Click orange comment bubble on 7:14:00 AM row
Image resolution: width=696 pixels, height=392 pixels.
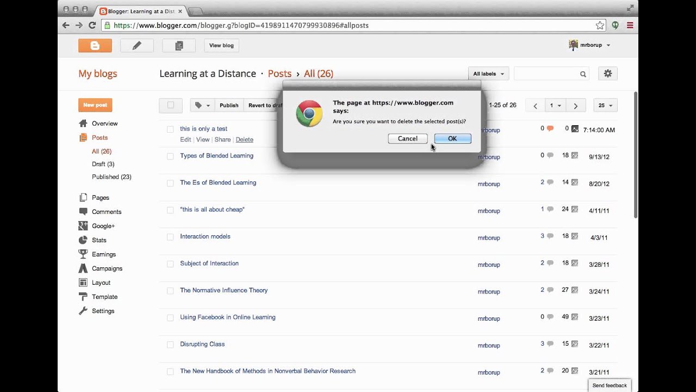(x=550, y=129)
